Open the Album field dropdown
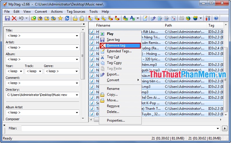 click(77, 60)
